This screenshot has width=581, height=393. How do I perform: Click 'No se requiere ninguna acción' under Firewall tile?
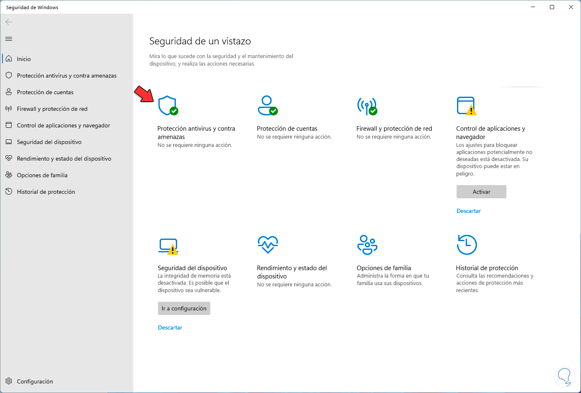click(x=394, y=137)
